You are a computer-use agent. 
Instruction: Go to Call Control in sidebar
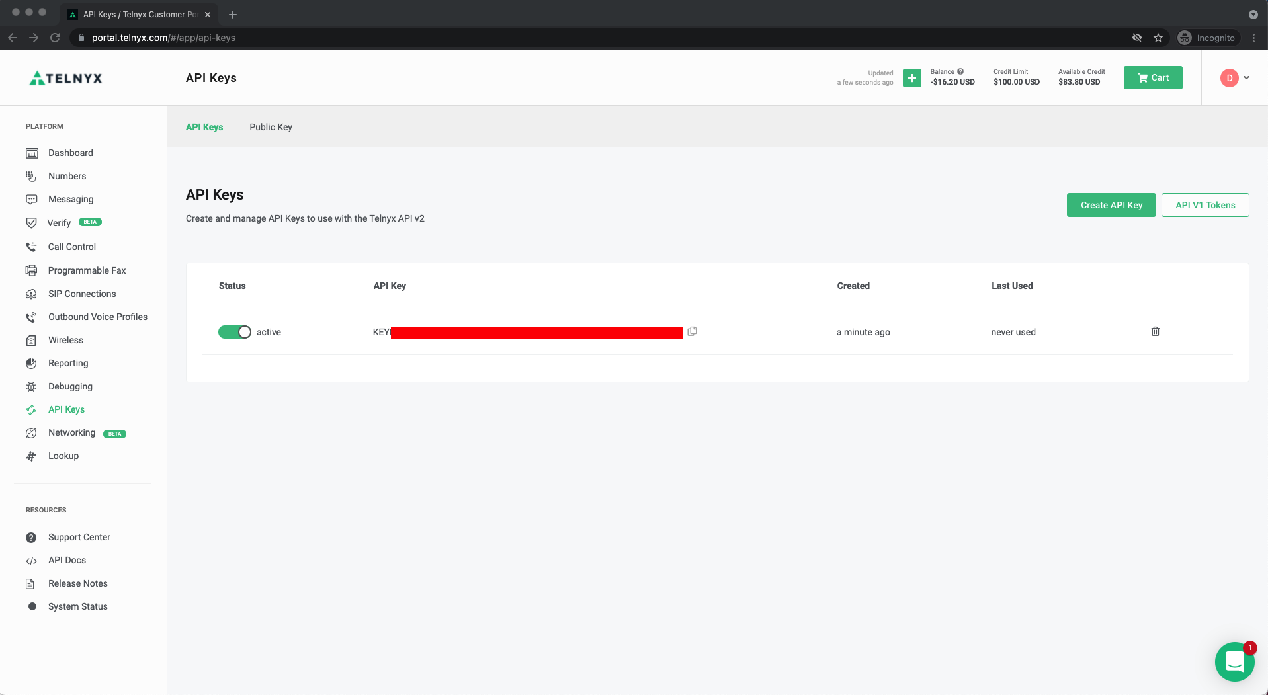click(x=72, y=247)
